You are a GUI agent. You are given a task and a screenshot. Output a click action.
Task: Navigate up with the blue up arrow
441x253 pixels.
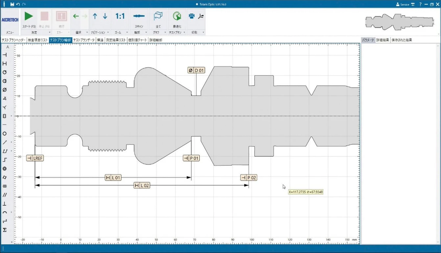95,16
